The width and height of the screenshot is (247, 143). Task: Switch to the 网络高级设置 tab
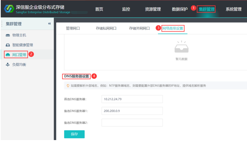[172, 28]
